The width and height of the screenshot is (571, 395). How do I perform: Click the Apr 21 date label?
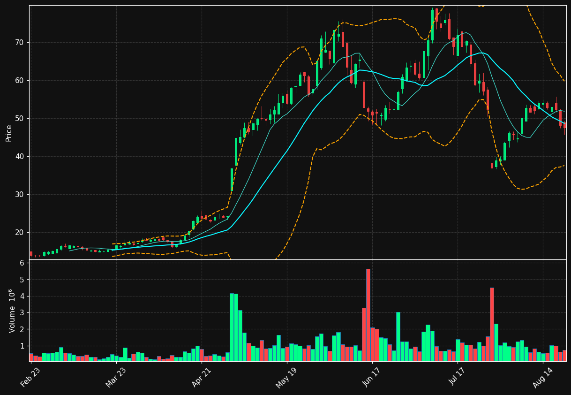(x=201, y=378)
